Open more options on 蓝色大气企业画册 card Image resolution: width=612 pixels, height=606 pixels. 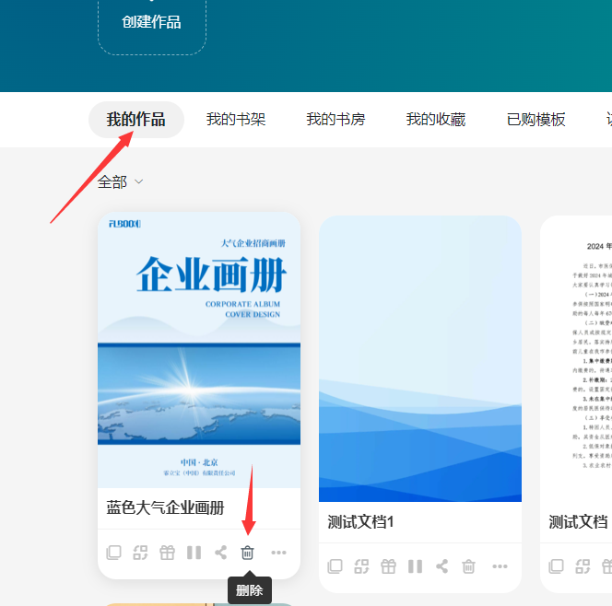click(278, 553)
